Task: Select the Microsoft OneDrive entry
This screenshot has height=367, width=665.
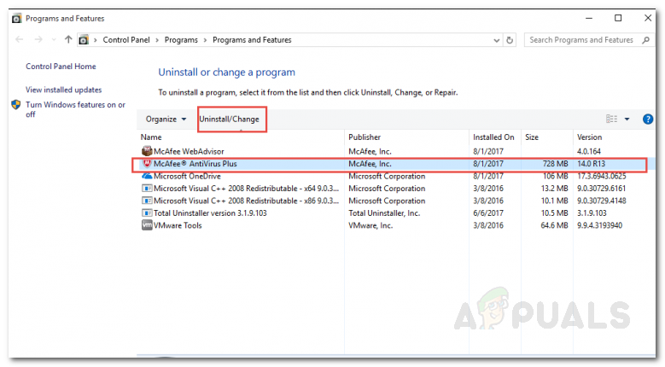Action: (x=396, y=176)
